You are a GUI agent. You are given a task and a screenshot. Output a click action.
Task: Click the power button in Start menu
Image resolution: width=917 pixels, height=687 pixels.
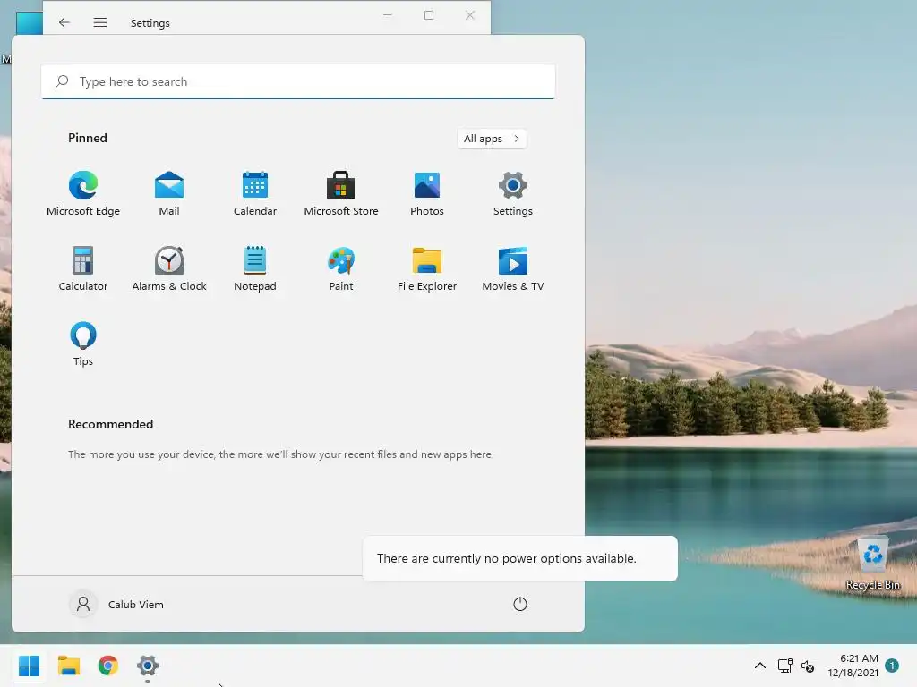[520, 604]
